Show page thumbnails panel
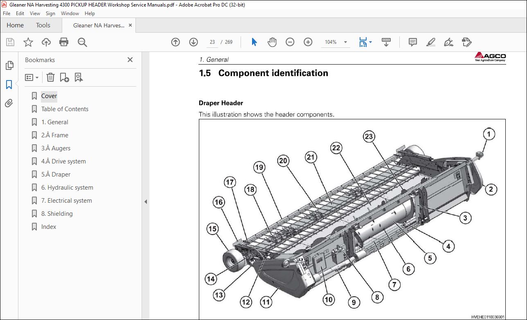The width and height of the screenshot is (527, 320). click(9, 65)
